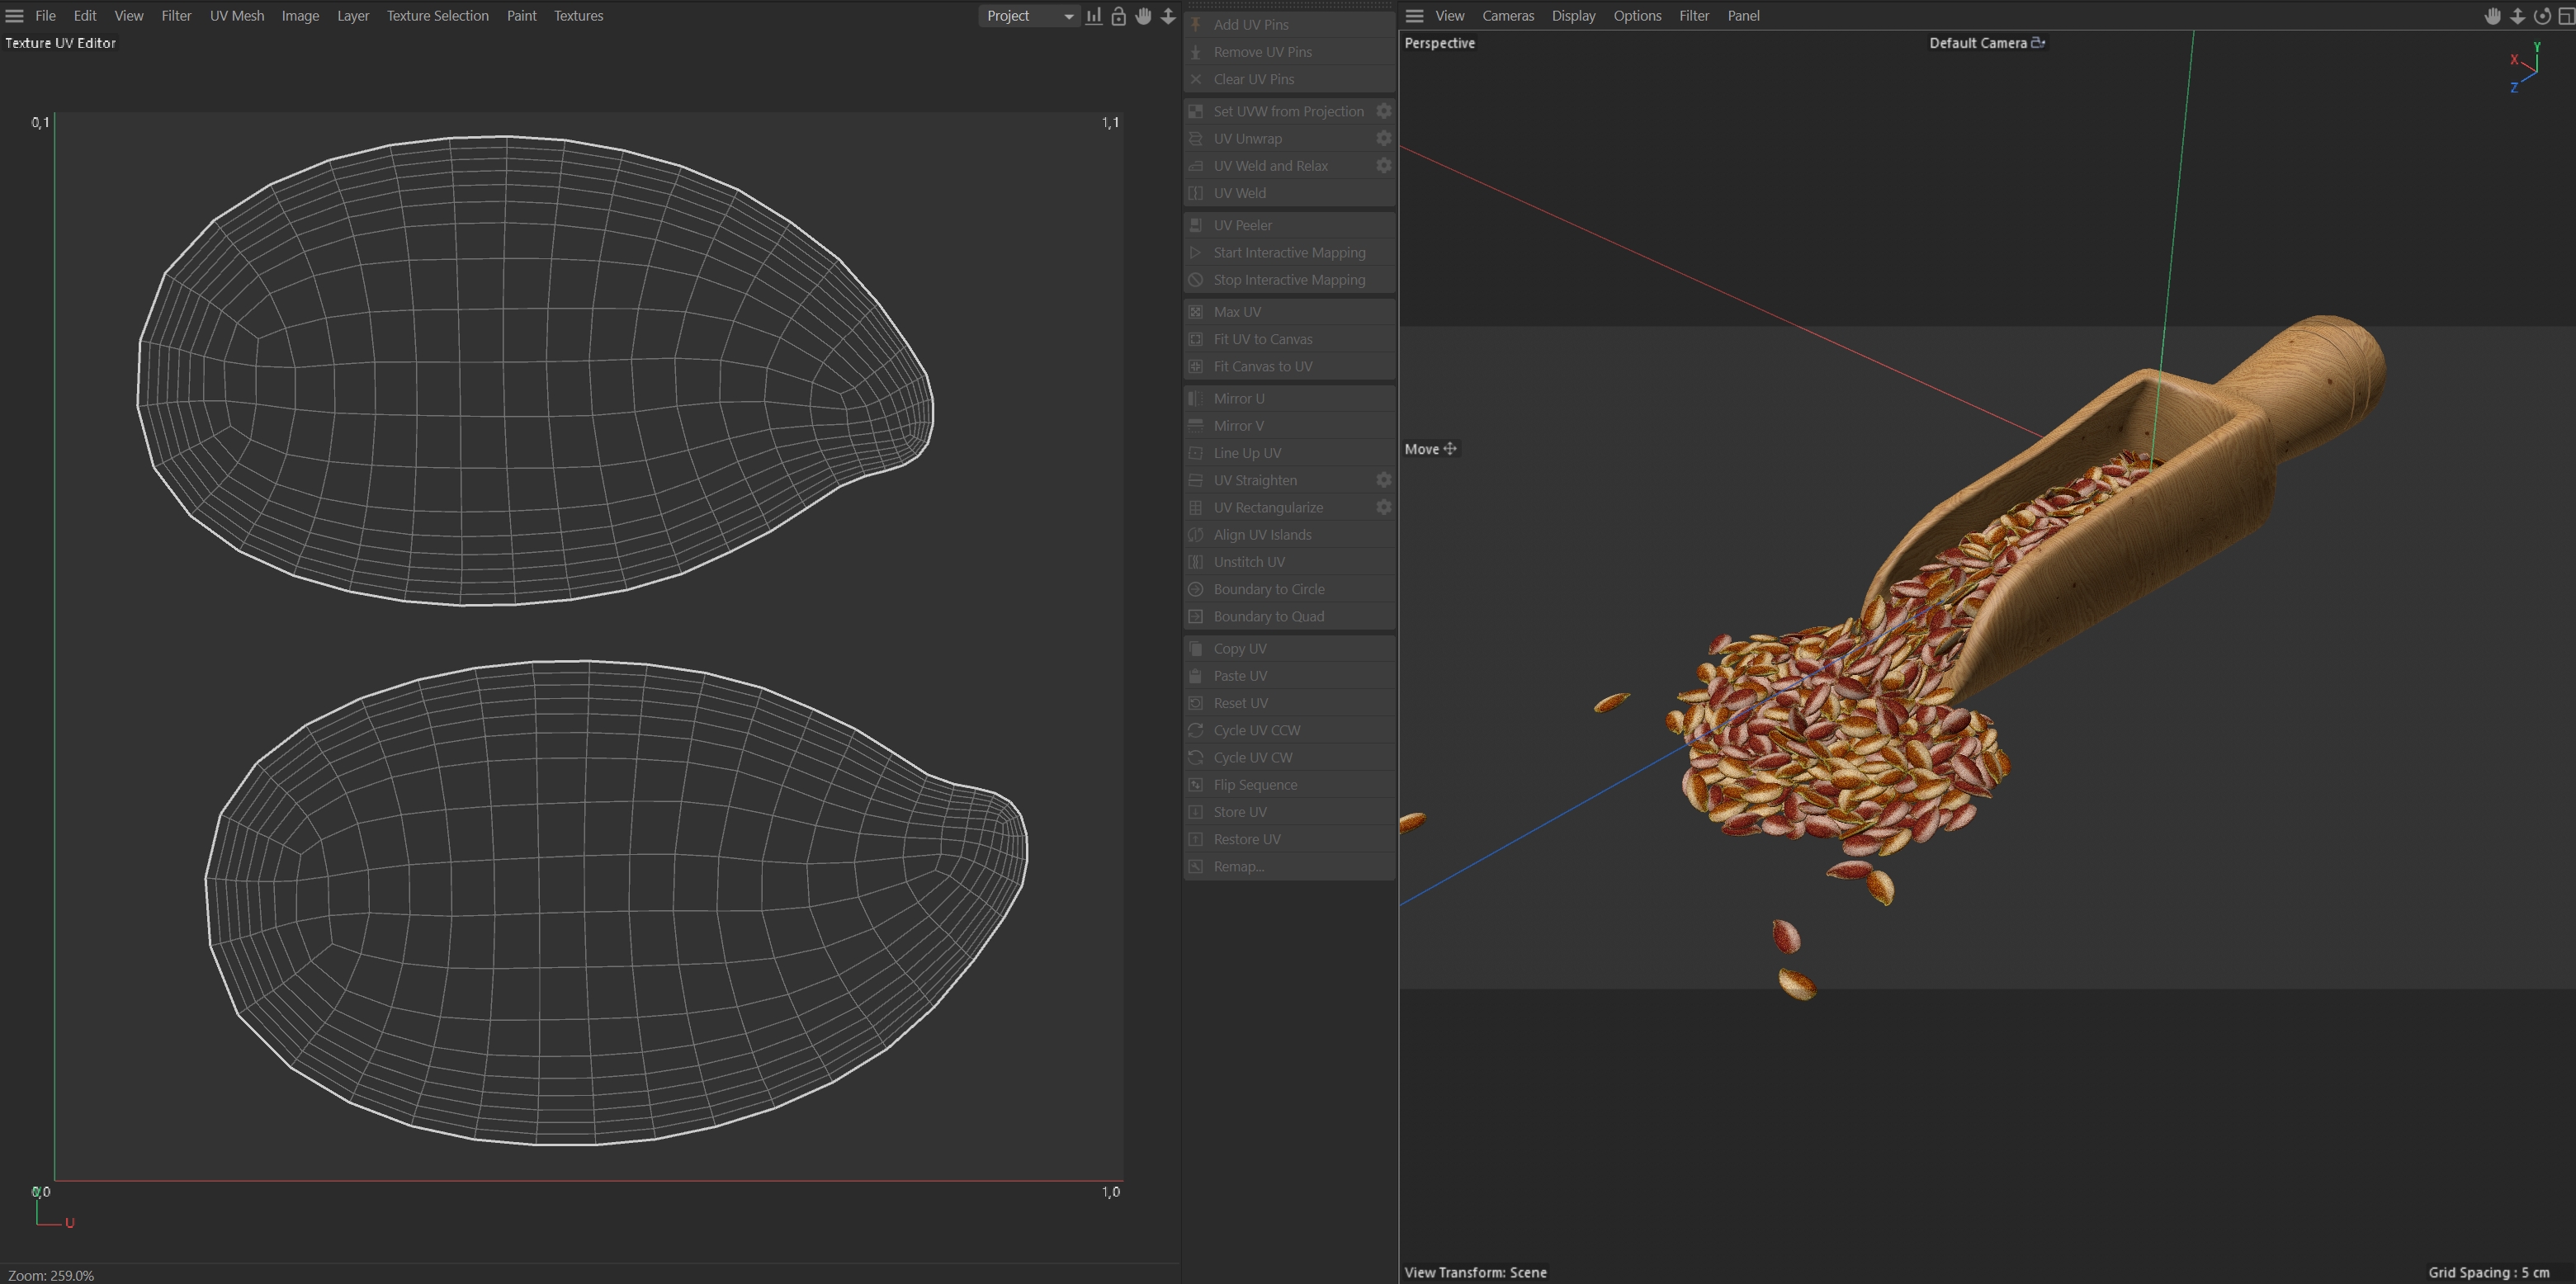Toggle the lock icon in UV editor header
The width and height of the screenshot is (2576, 1284).
tap(1119, 16)
